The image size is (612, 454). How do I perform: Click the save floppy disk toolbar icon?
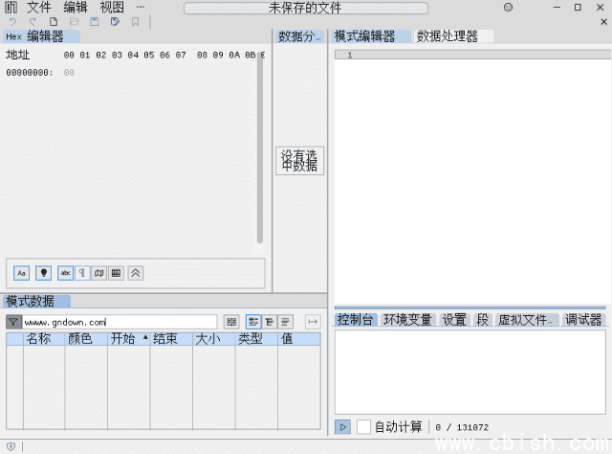pos(95,22)
